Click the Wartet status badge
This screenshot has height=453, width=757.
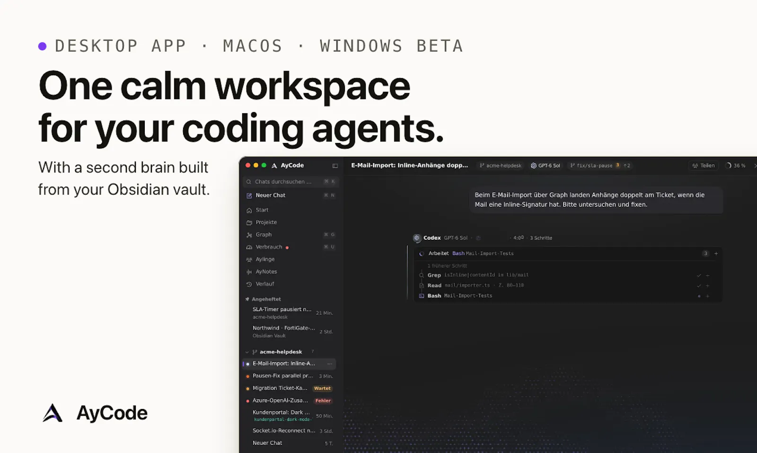[323, 389]
